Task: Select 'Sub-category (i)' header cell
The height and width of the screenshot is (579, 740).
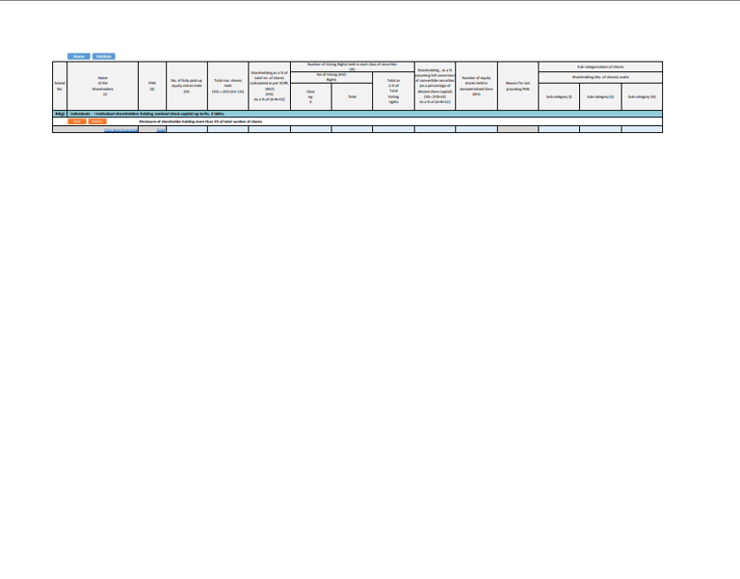Action: 559,96
